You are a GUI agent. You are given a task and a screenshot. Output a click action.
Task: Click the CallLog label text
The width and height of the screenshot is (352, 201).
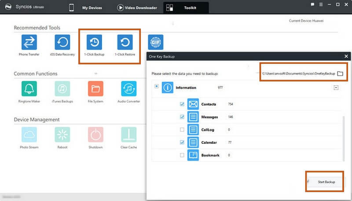[208, 130]
